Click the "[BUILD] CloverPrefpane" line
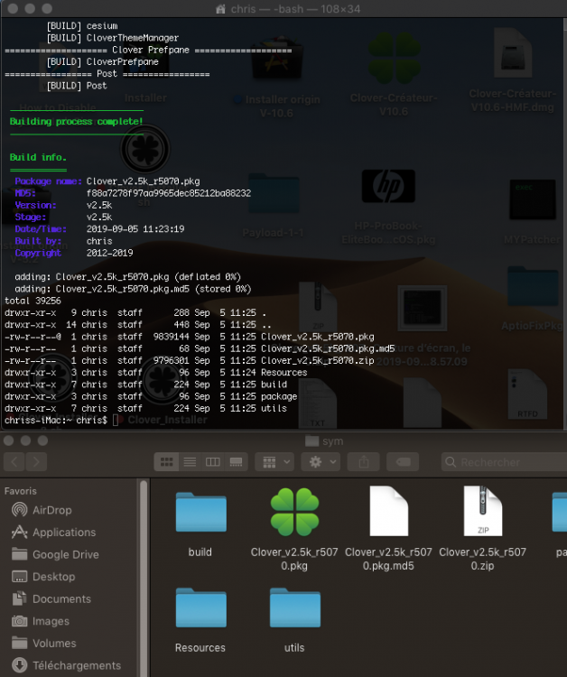Screen dimensions: 567x677 click(x=102, y=61)
